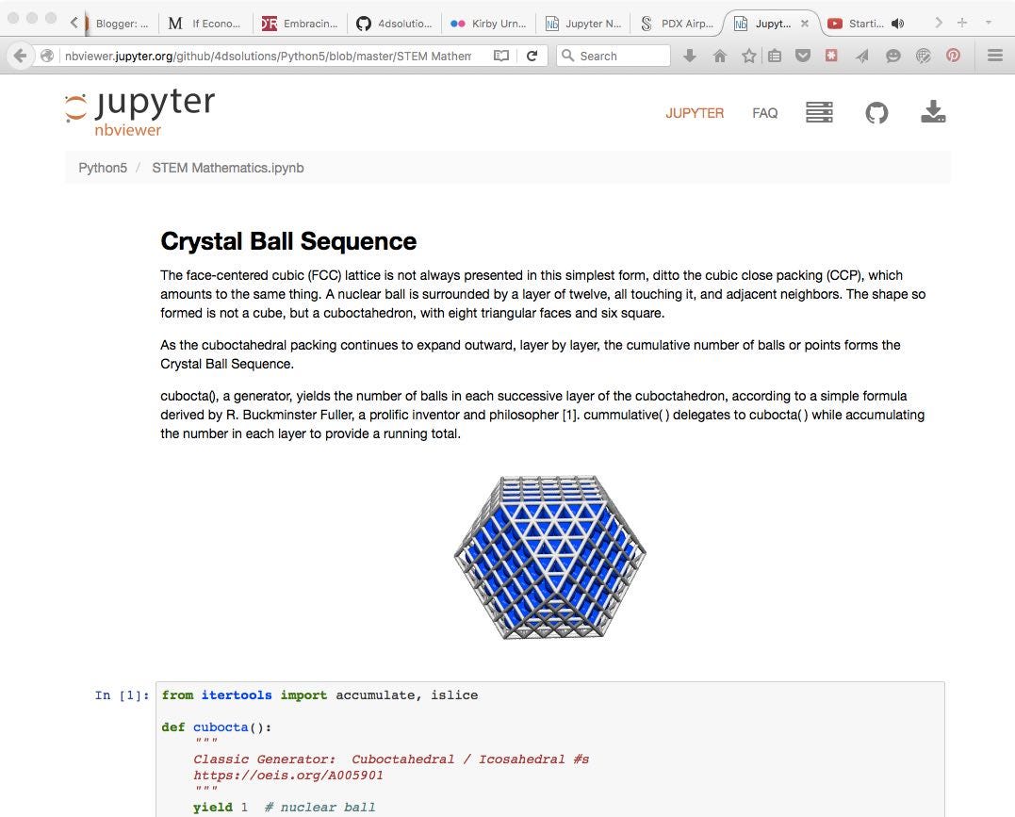
Task: View notebook on GitHub via octocat icon
Action: tap(876, 113)
